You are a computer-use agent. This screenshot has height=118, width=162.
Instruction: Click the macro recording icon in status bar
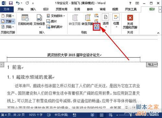tap(74, 115)
